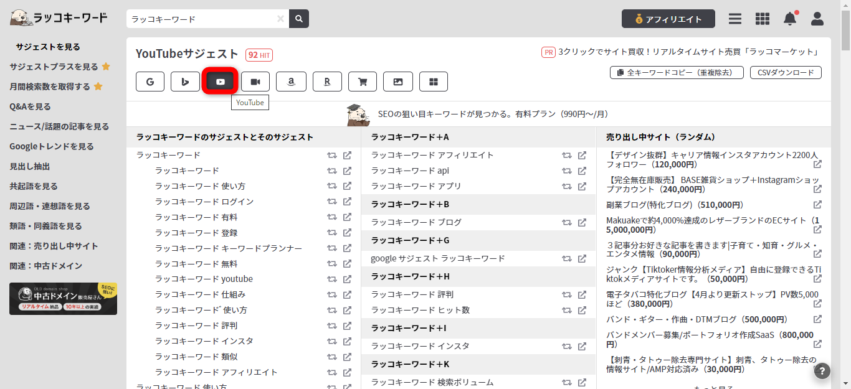The height and width of the screenshot is (389, 851).
Task: Click the ラッコキーワード logo
Action: [59, 18]
